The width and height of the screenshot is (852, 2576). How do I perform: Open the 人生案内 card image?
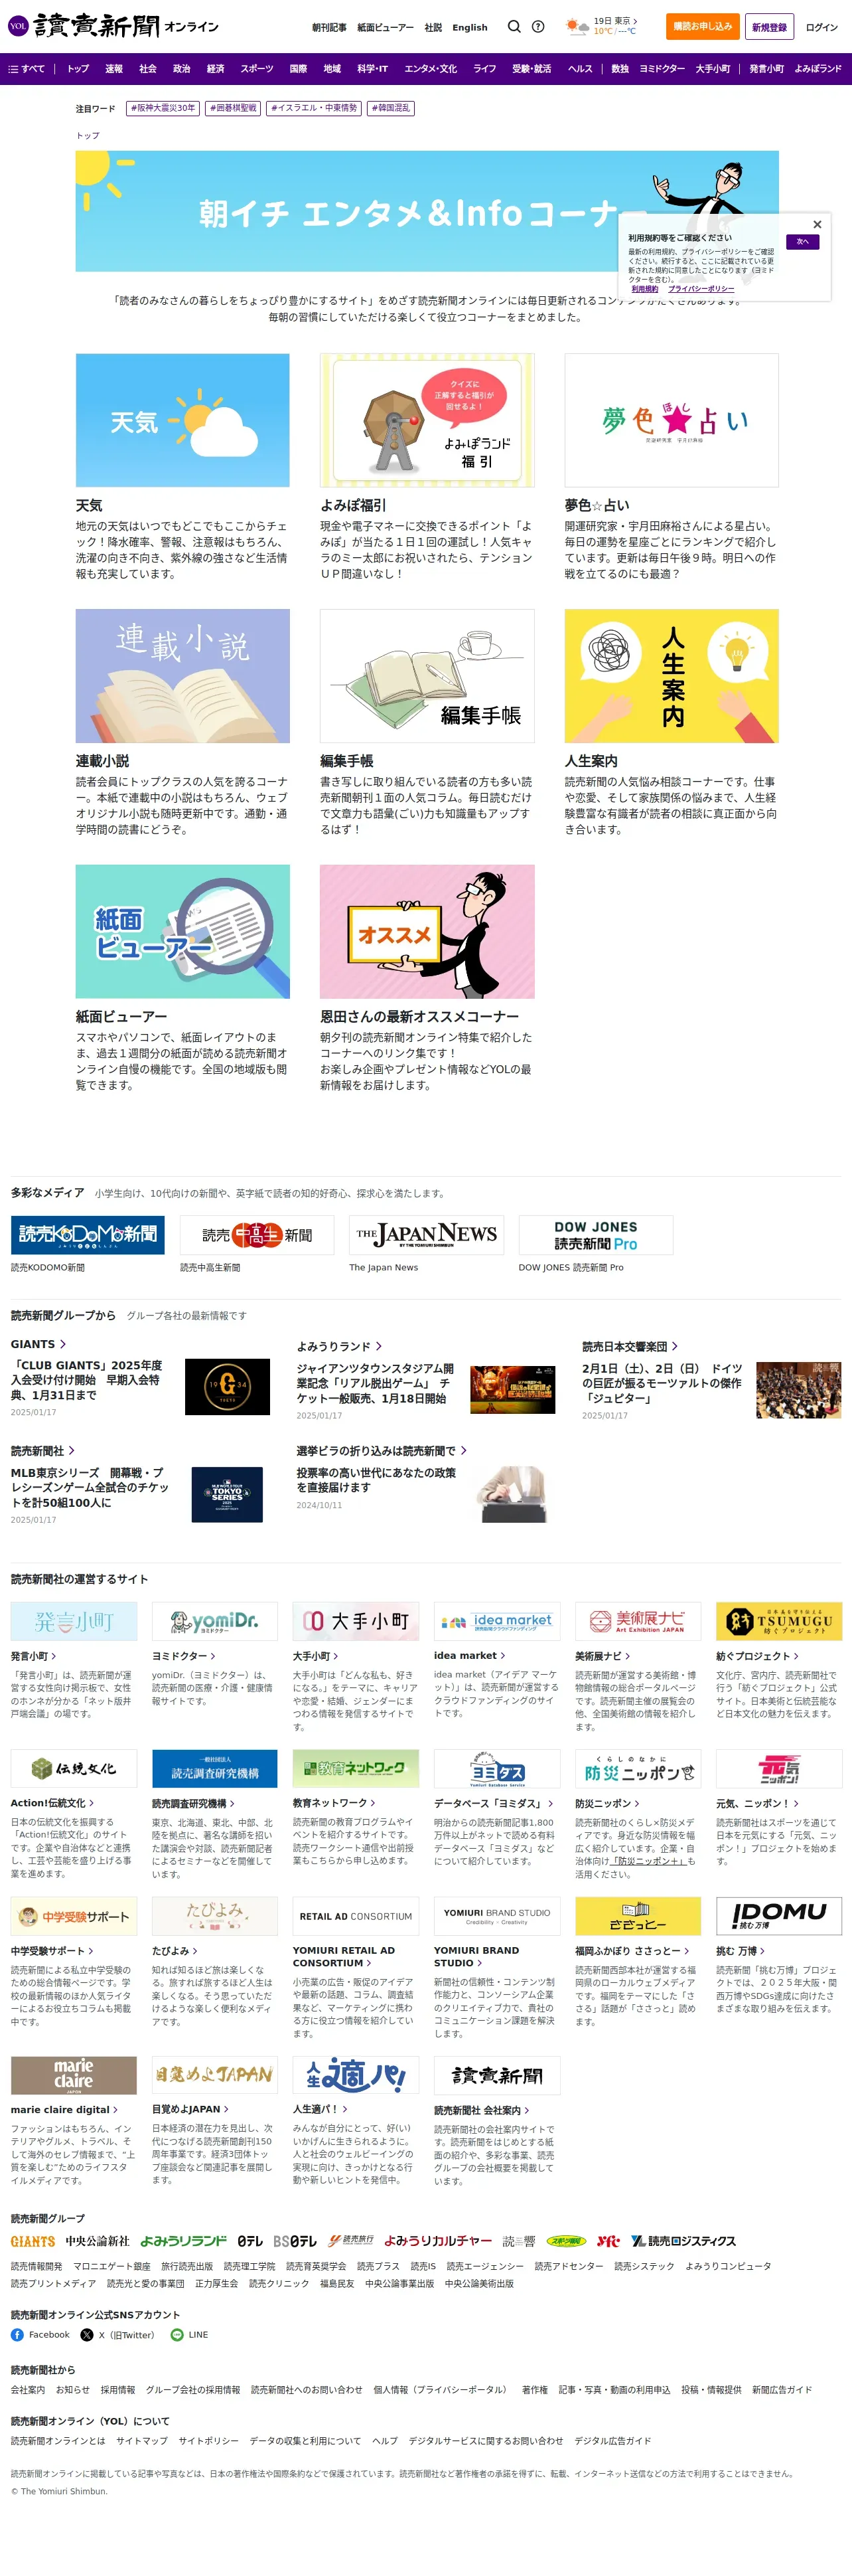click(x=672, y=676)
